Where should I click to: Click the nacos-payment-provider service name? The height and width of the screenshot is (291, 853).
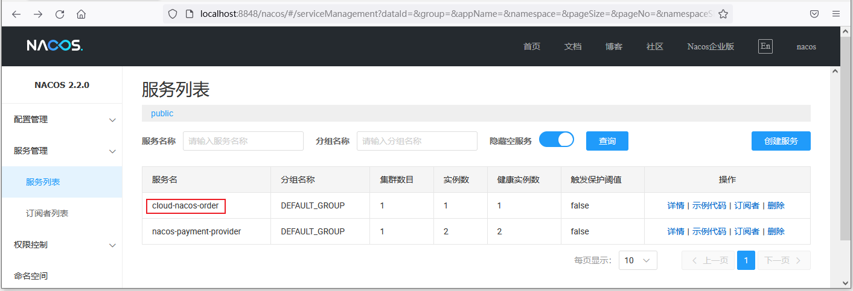[197, 231]
